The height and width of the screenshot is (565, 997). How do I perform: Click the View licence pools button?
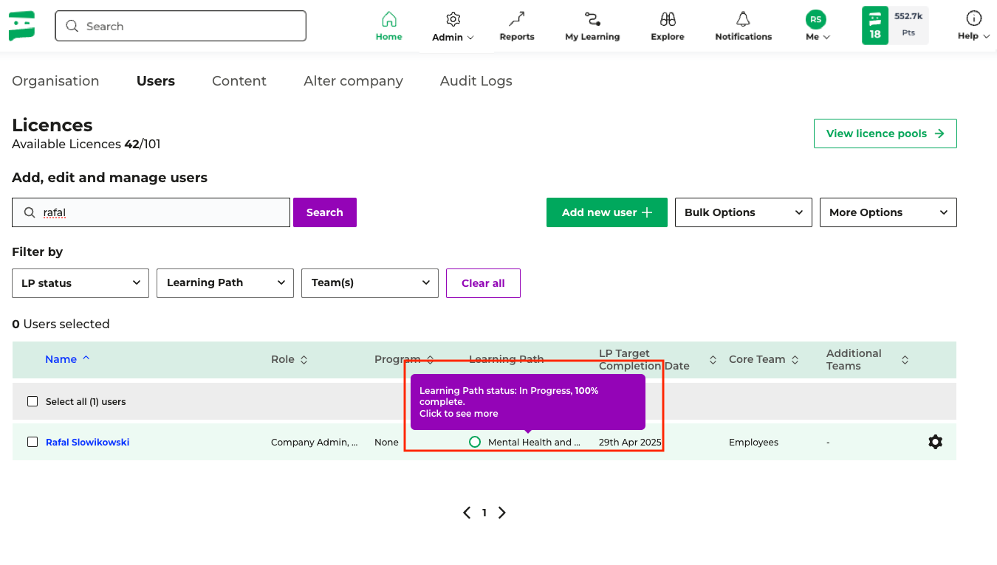pyautogui.click(x=885, y=134)
